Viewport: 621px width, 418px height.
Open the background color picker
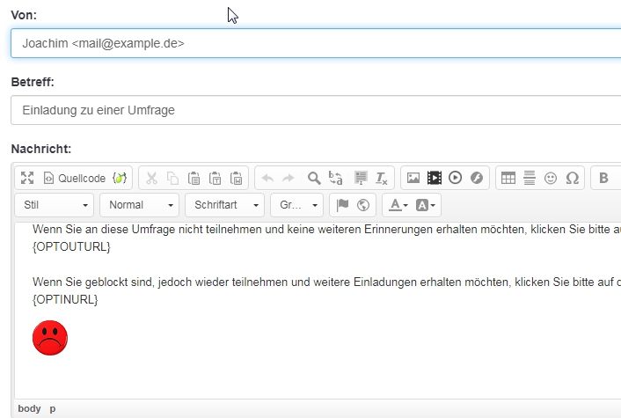[x=426, y=205]
